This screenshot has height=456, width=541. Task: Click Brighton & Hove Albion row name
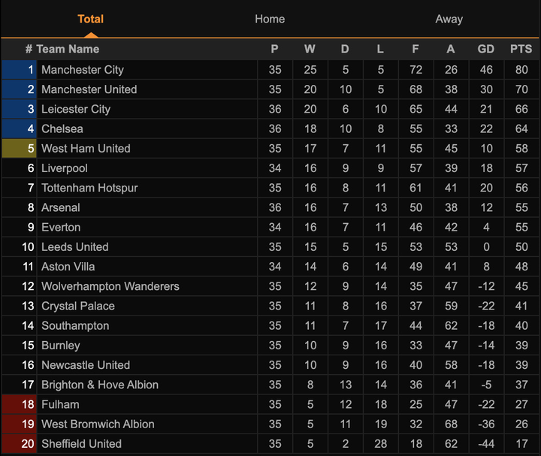100,385
